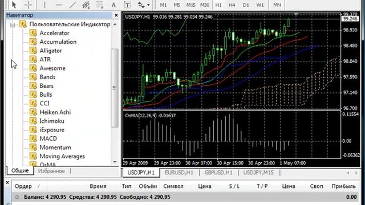
Task: Sort by Тип column header
Action: [x=127, y=186]
